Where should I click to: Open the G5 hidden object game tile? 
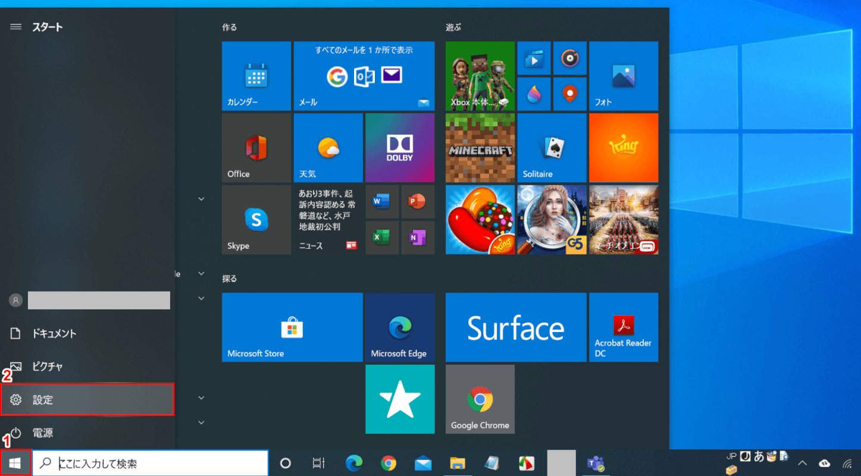(x=552, y=220)
